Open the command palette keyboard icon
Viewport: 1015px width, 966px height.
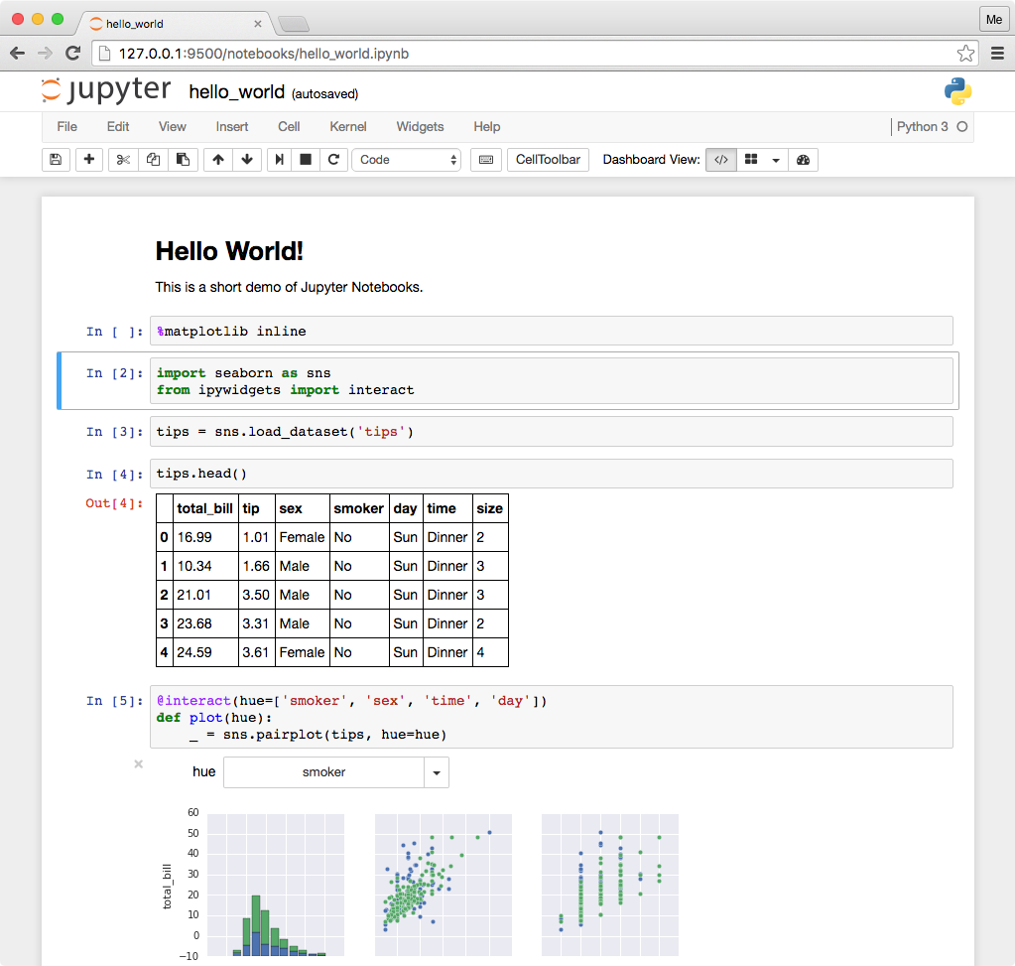[x=485, y=160]
